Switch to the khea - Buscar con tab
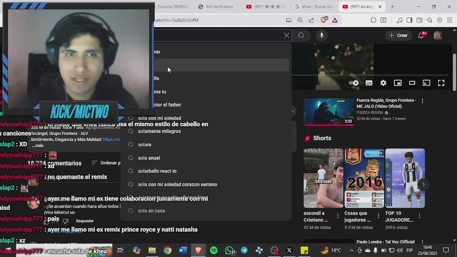Image resolution: width=457 pixels, height=257 pixels. click(x=314, y=6)
